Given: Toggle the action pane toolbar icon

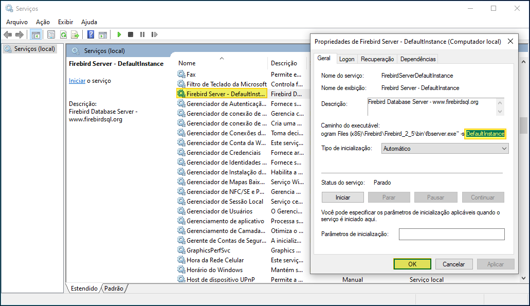Looking at the screenshot, I should pyautogui.click(x=103, y=34).
